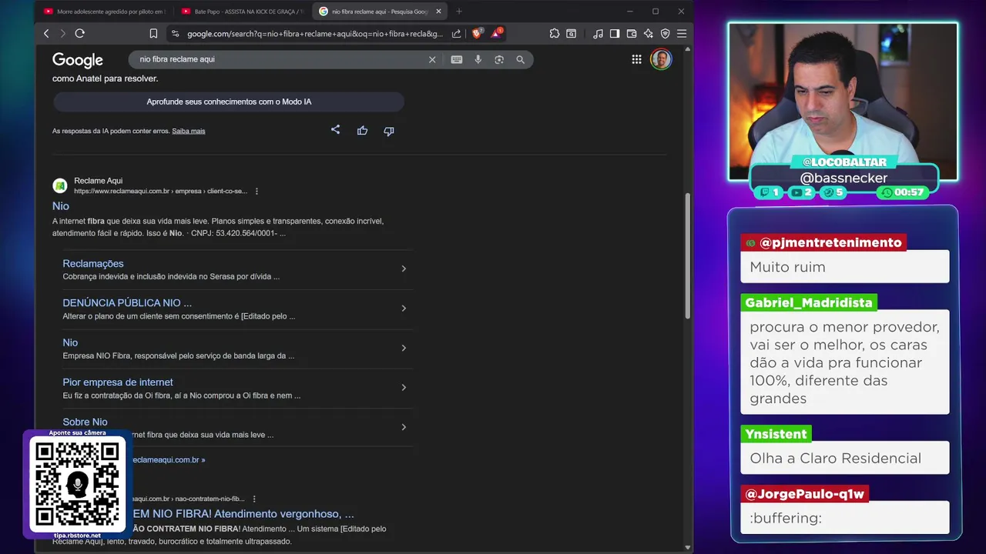Open the Reclamações link

[93, 264]
